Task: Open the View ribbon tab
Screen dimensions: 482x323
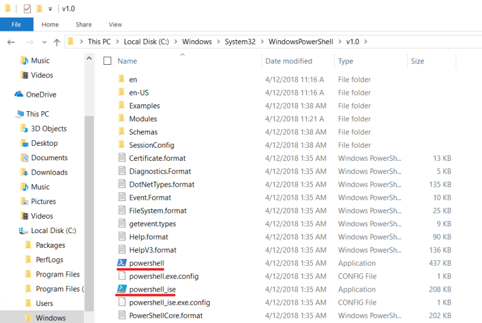Action: coord(115,25)
